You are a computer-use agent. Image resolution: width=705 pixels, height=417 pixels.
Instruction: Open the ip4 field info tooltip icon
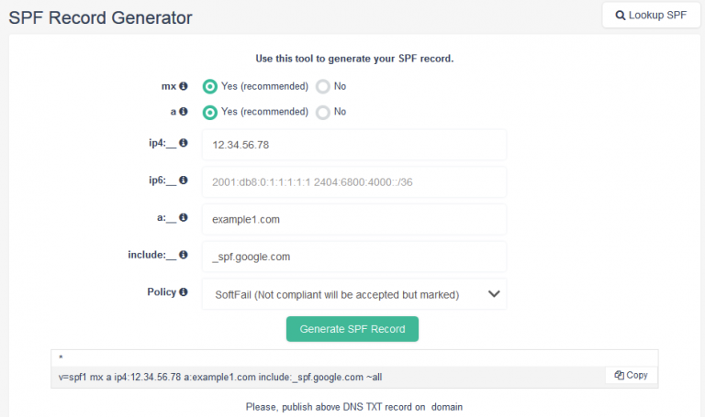(183, 143)
